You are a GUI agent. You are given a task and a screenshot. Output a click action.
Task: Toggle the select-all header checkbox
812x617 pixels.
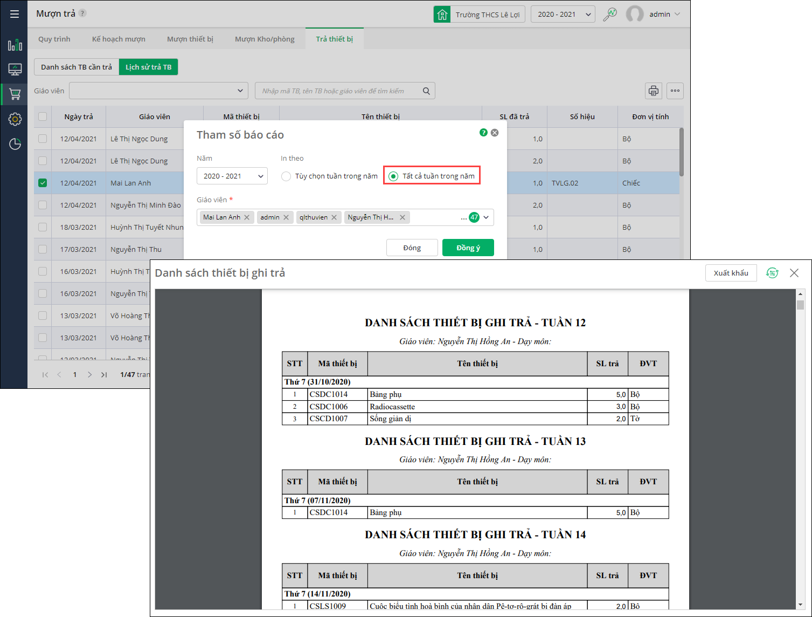coord(43,116)
